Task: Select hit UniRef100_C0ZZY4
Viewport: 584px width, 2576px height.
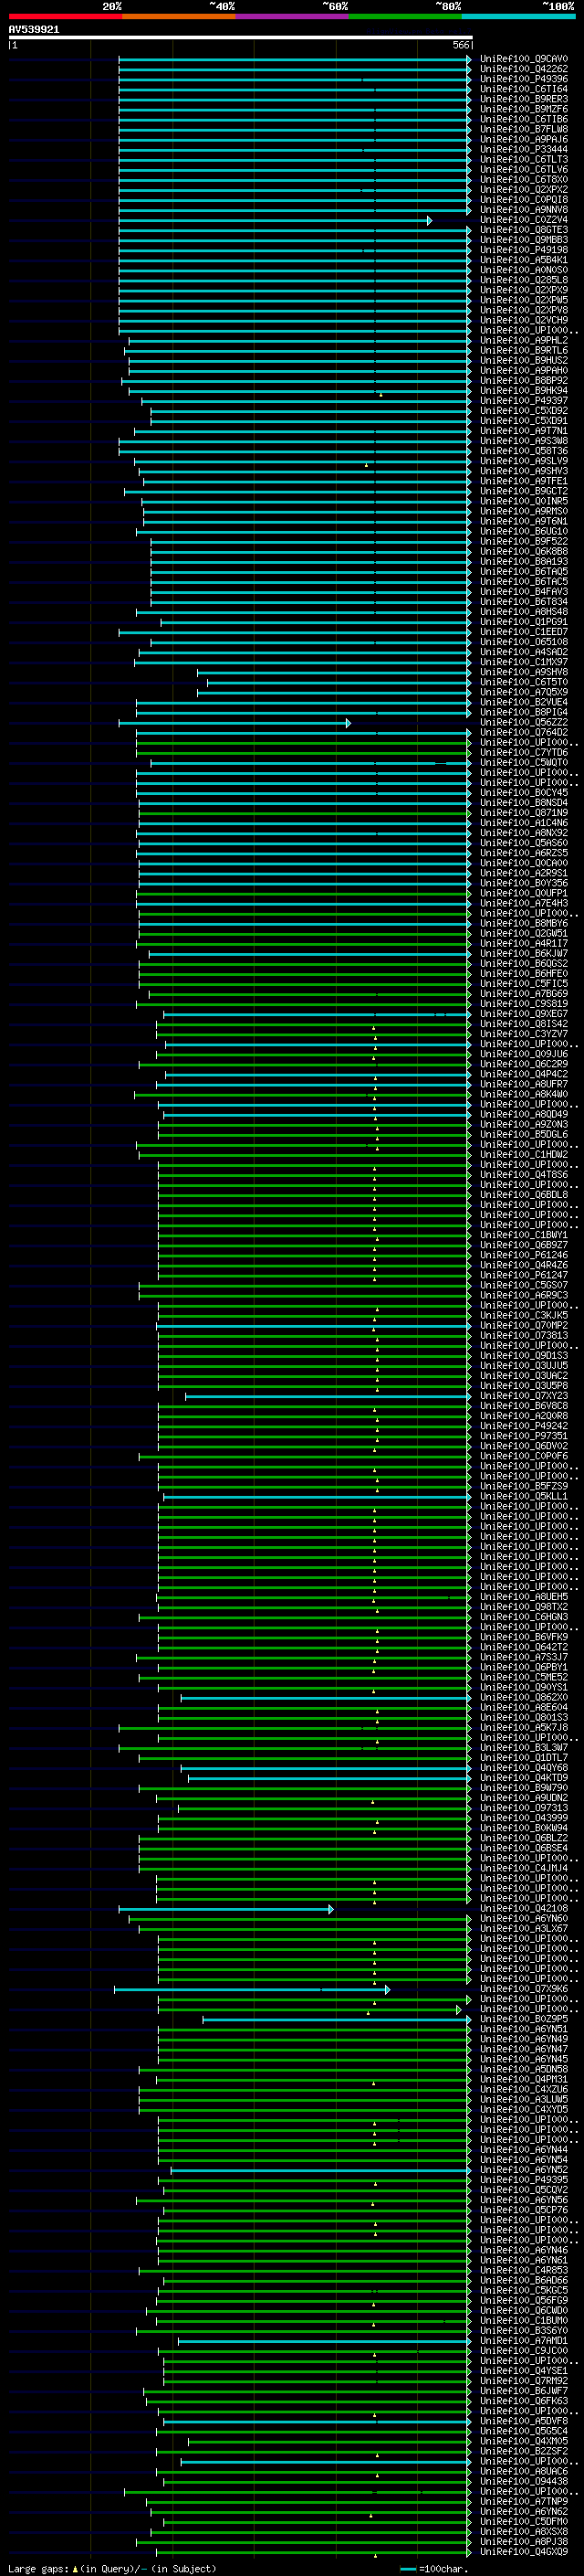Action: click(524, 220)
